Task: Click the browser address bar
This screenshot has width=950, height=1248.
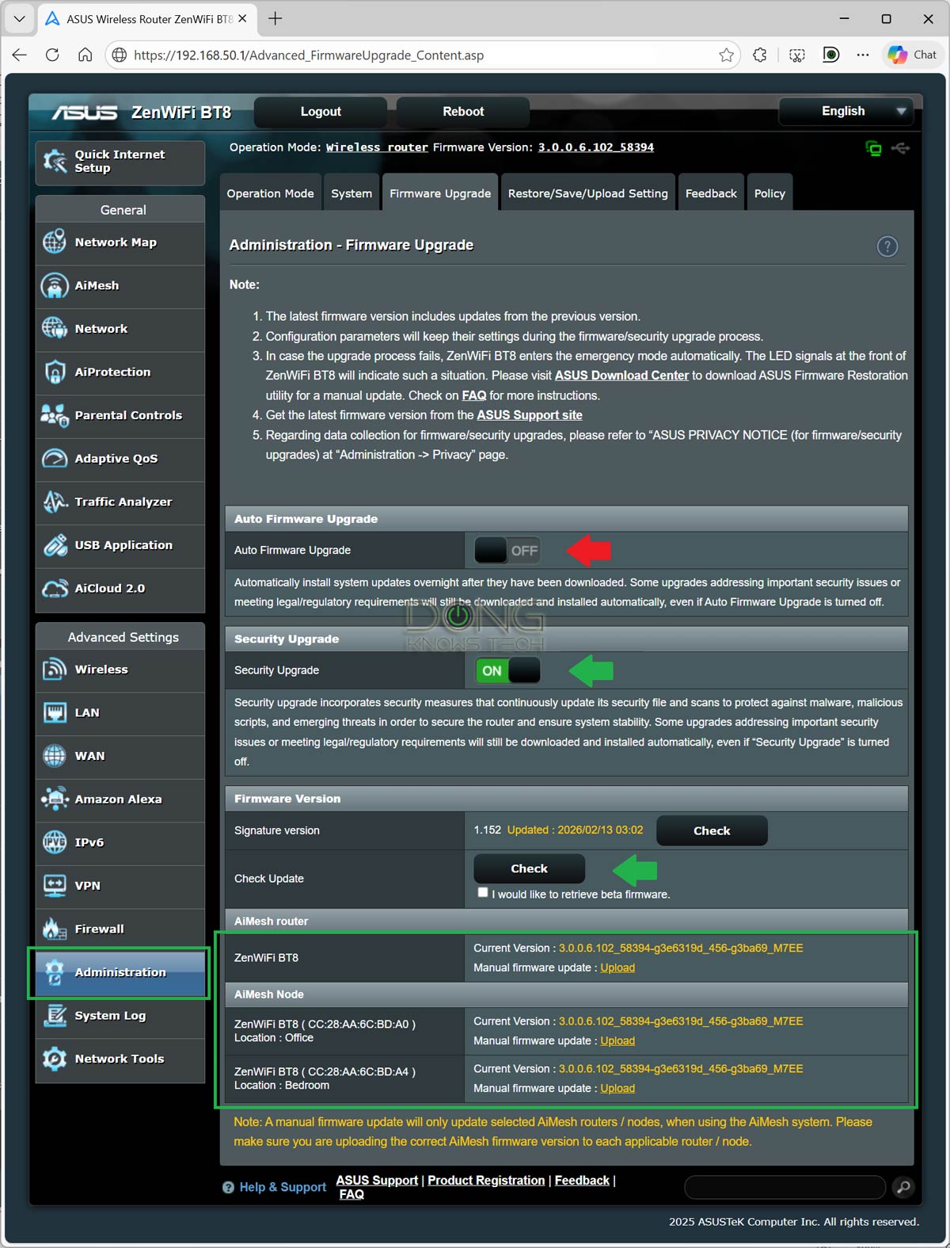Action: (x=424, y=55)
